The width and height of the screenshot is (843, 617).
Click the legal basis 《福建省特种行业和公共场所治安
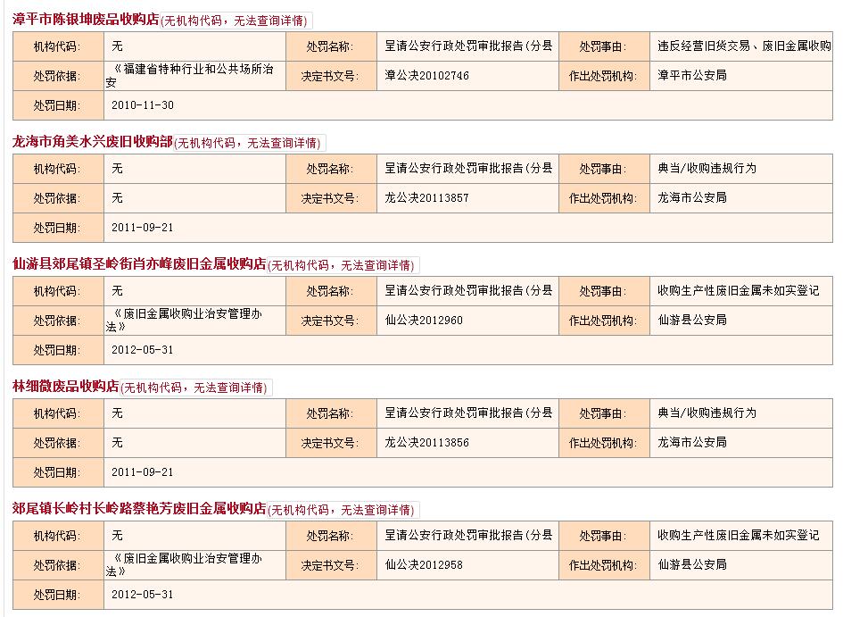click(189, 76)
